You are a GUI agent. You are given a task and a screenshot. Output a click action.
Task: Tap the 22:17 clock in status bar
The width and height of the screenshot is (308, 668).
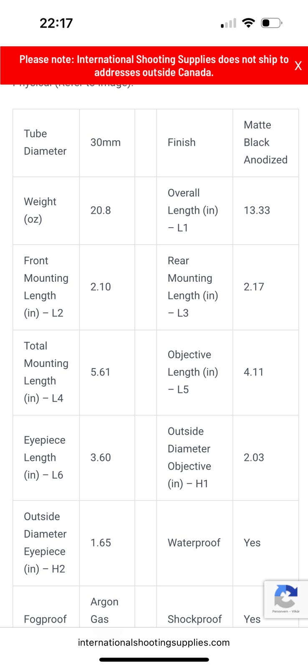(56, 23)
